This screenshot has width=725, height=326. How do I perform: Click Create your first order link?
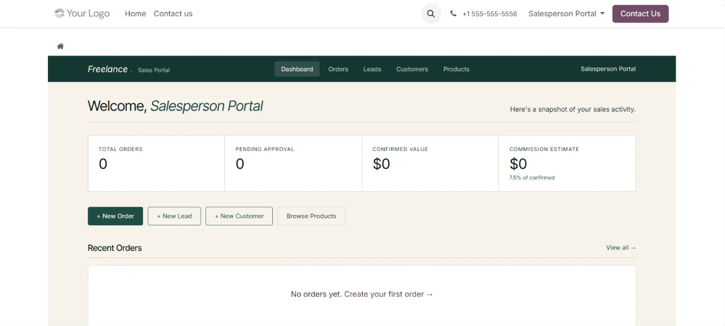(x=389, y=294)
